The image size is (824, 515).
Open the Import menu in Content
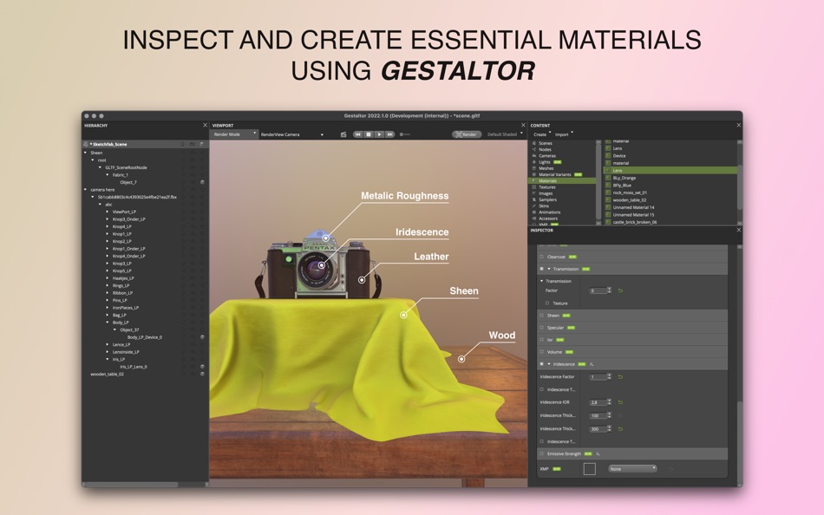coord(564,134)
